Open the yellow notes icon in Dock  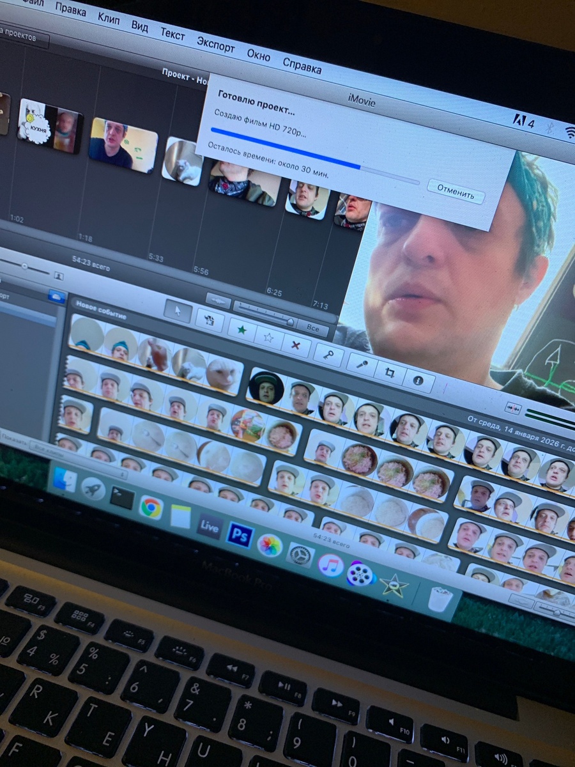point(181,516)
